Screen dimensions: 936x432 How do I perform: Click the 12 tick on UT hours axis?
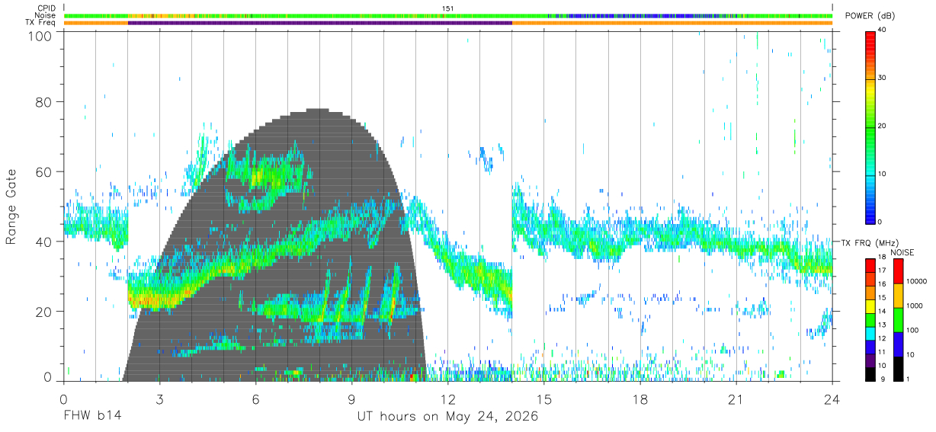(x=448, y=399)
